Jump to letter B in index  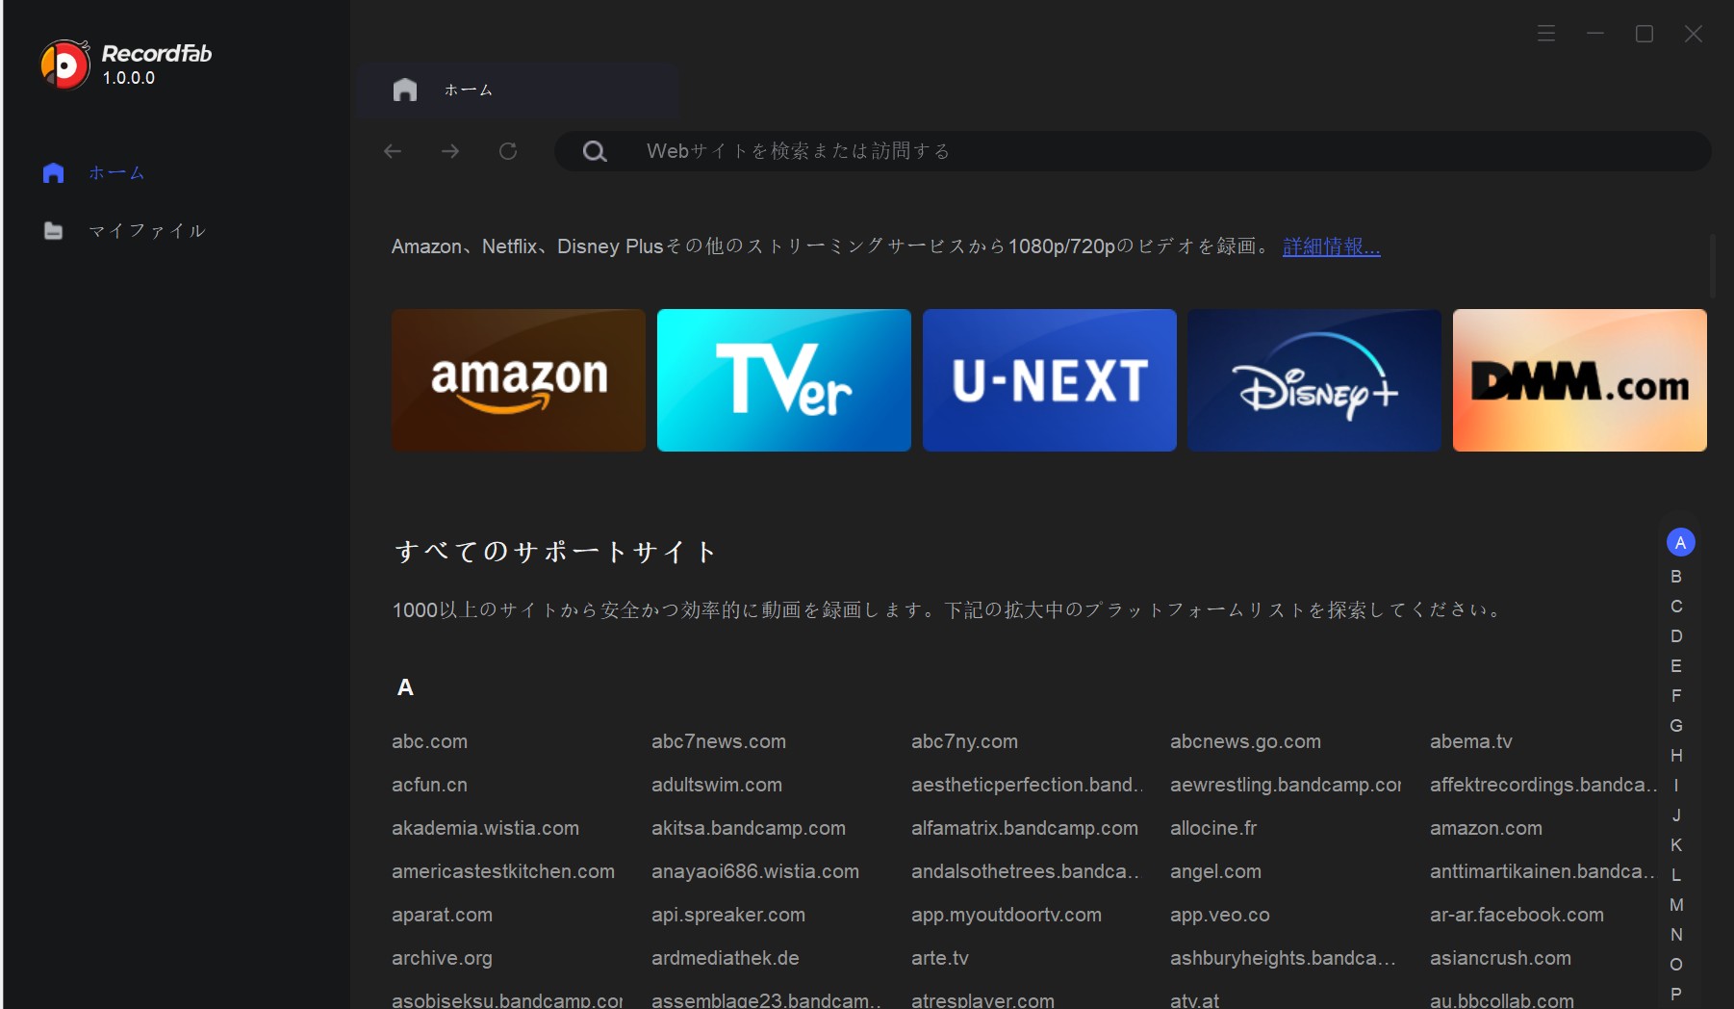pos(1676,577)
